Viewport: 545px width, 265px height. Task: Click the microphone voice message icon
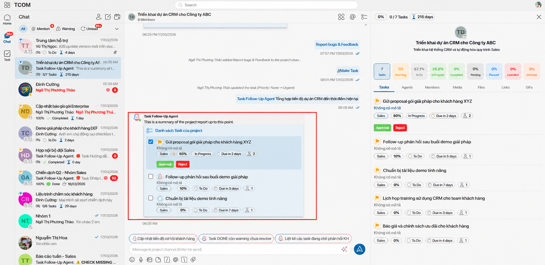tap(141, 260)
